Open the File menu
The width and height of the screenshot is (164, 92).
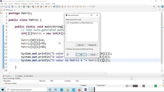(2, 4)
